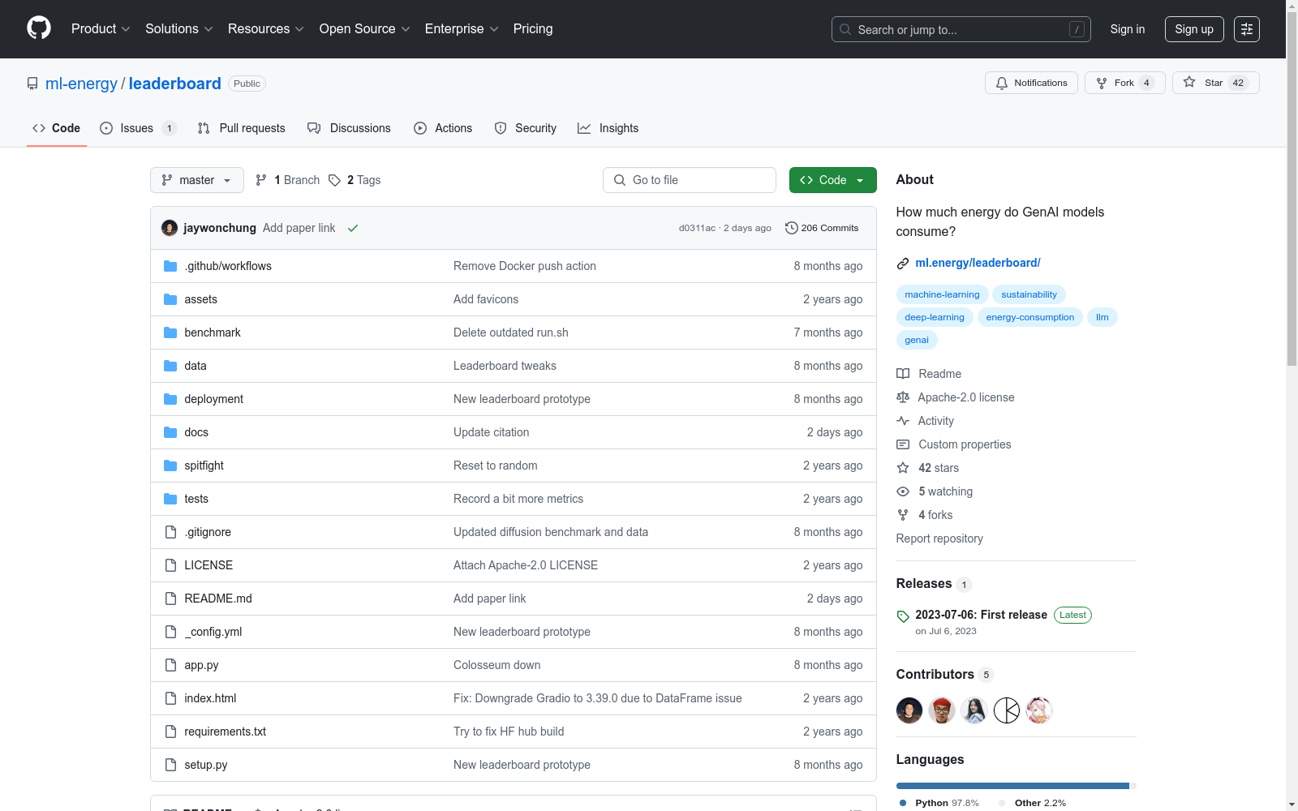Open commit history clock icon
Image resolution: width=1298 pixels, height=811 pixels.
point(792,228)
